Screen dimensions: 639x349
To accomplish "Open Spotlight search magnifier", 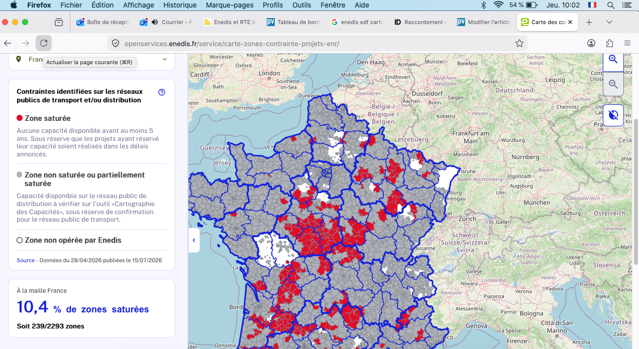I will [610, 5].
